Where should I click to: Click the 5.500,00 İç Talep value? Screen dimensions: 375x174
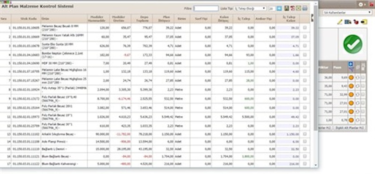[x=248, y=117]
